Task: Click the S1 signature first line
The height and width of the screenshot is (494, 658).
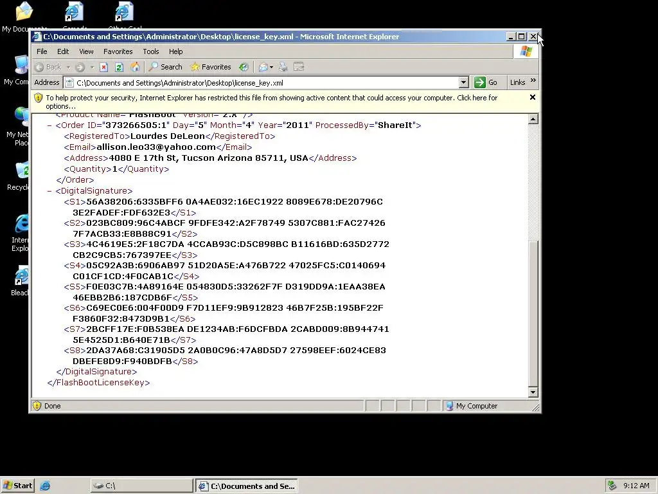Action: [234, 201]
